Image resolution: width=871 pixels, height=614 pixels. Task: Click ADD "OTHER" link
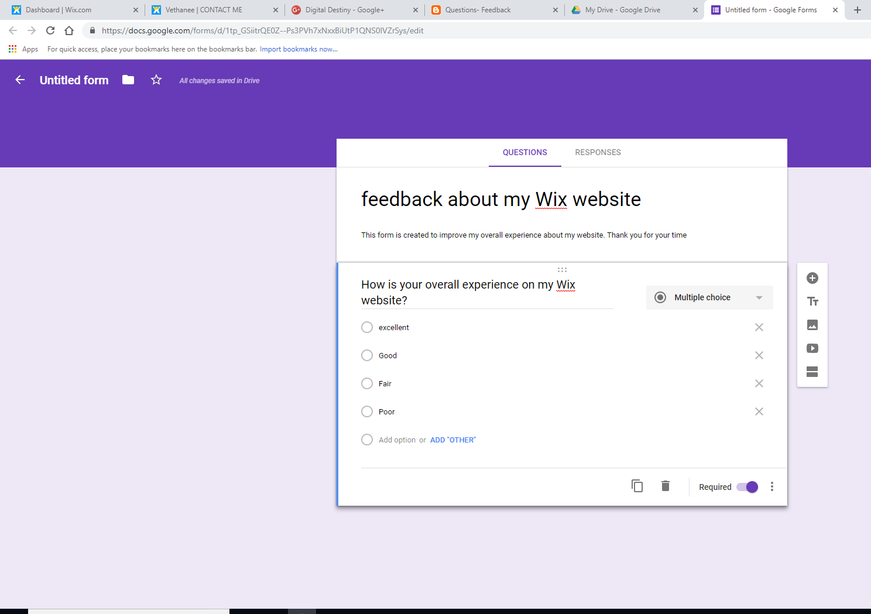point(453,440)
